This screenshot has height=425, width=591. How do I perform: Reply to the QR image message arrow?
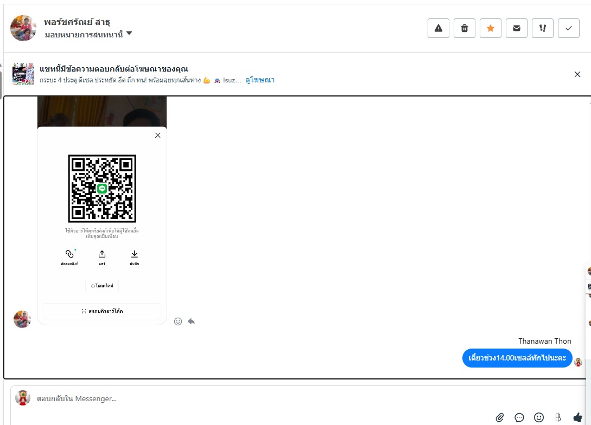coord(192,321)
